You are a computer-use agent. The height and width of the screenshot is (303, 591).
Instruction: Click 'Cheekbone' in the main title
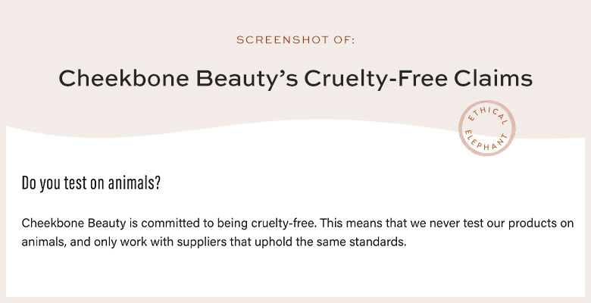pos(124,78)
